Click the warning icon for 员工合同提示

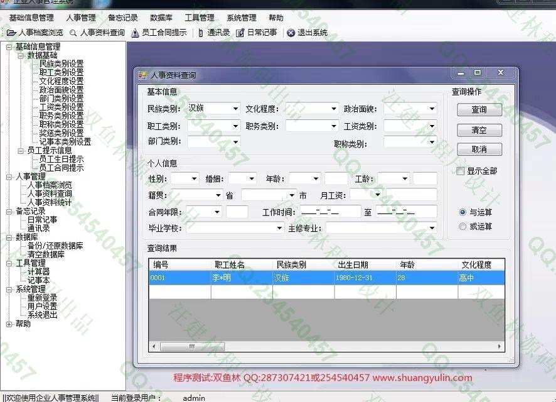point(135,33)
